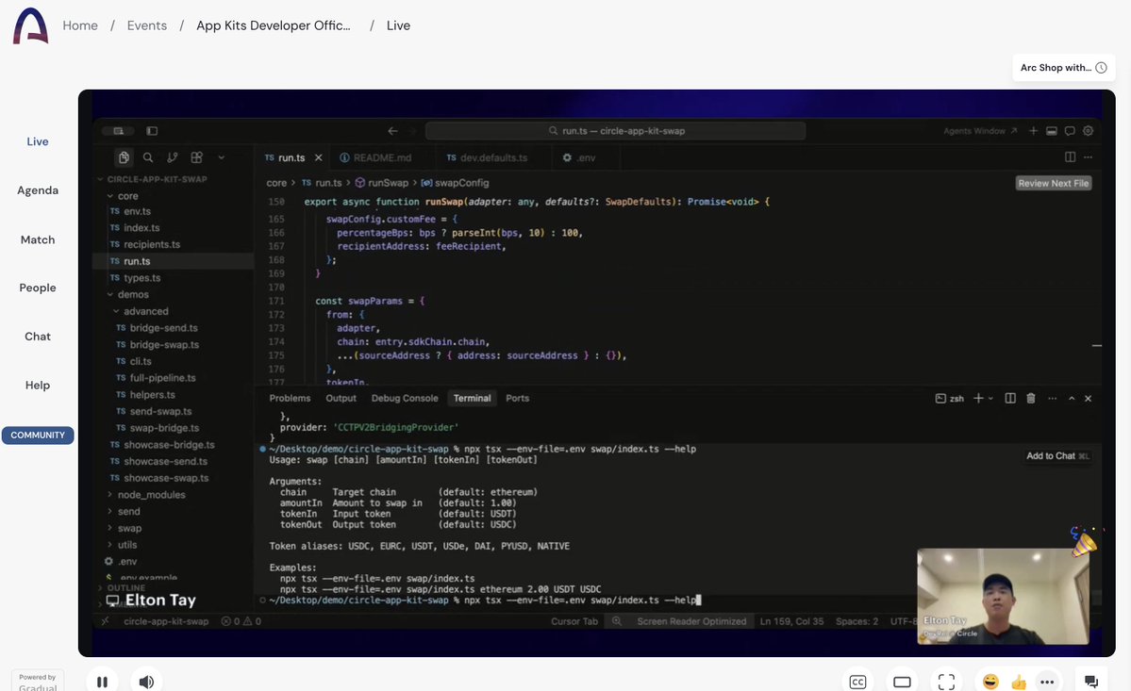The width and height of the screenshot is (1131, 691).
Task: Click the run.ts command center search field
Action: [615, 131]
